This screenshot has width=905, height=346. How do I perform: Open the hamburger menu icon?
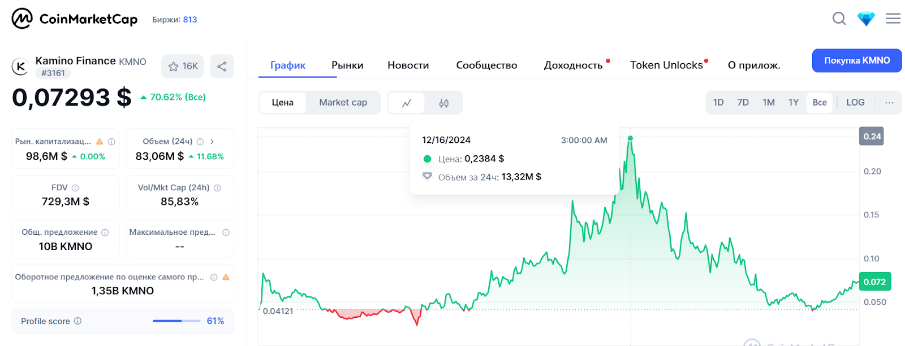point(893,19)
